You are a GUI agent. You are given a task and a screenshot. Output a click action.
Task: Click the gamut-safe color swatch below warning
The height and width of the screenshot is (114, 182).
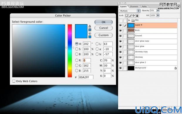point(90,30)
